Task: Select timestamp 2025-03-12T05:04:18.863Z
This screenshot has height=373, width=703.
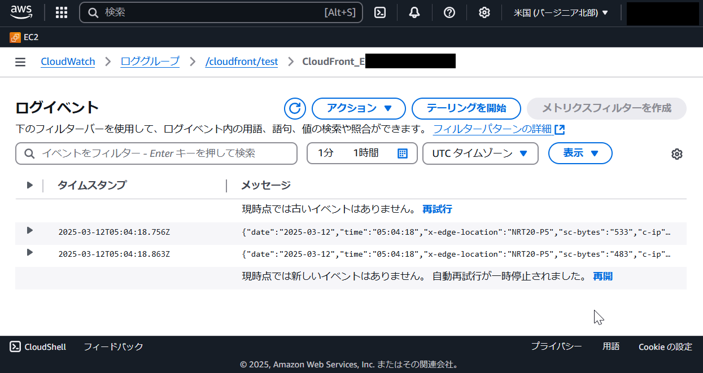Action: click(114, 254)
